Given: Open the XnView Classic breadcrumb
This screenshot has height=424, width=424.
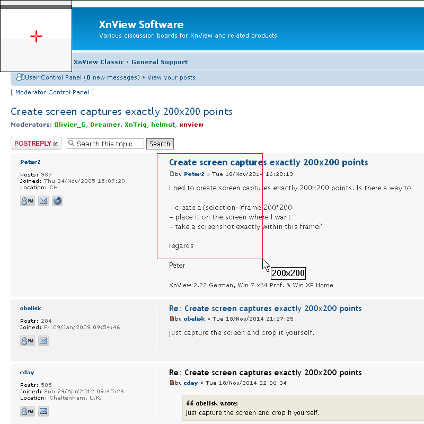Looking at the screenshot, I should [x=99, y=62].
